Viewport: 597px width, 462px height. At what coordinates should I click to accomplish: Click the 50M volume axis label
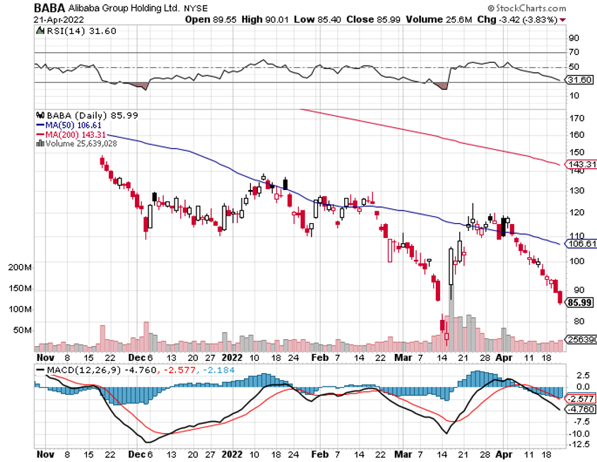coord(23,331)
